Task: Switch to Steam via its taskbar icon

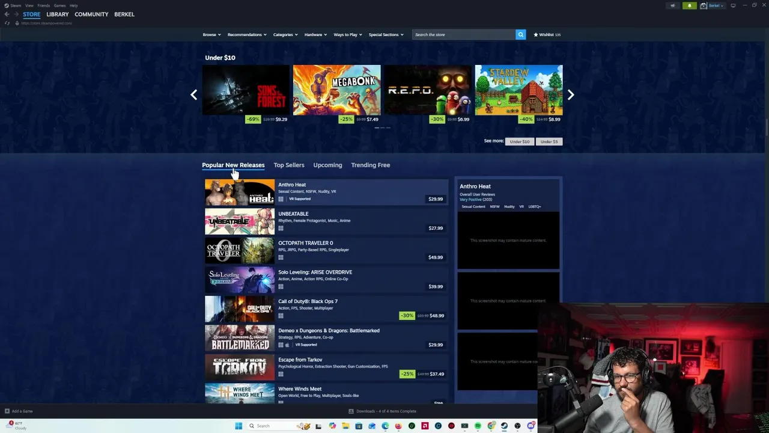Action: point(504,426)
